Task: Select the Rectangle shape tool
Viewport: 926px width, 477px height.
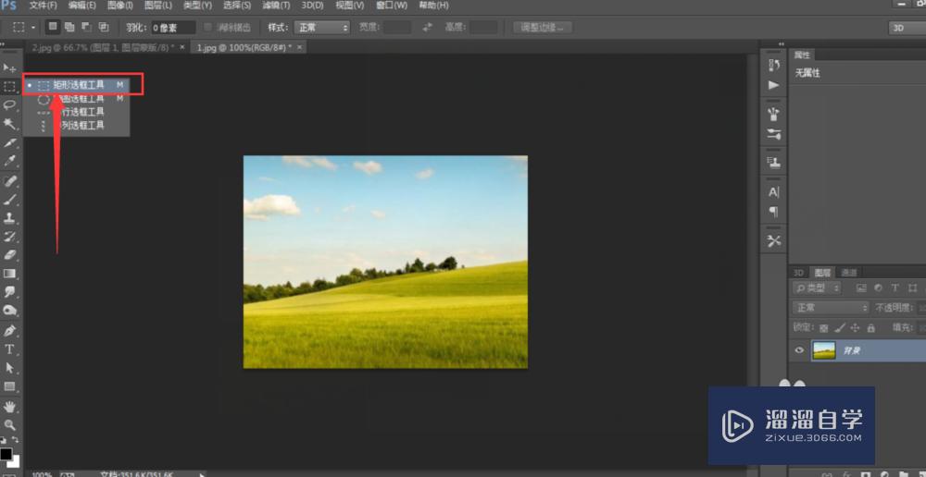Action: click(x=9, y=386)
